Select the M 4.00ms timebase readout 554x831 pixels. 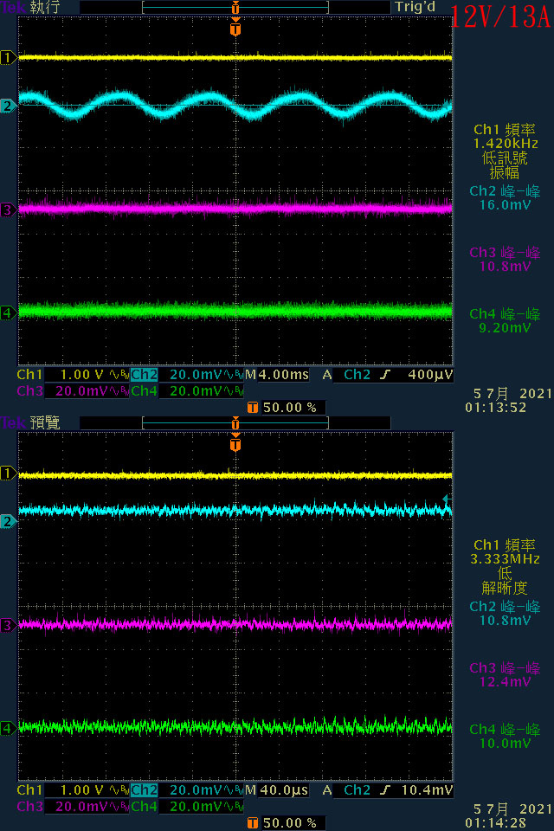click(x=277, y=375)
